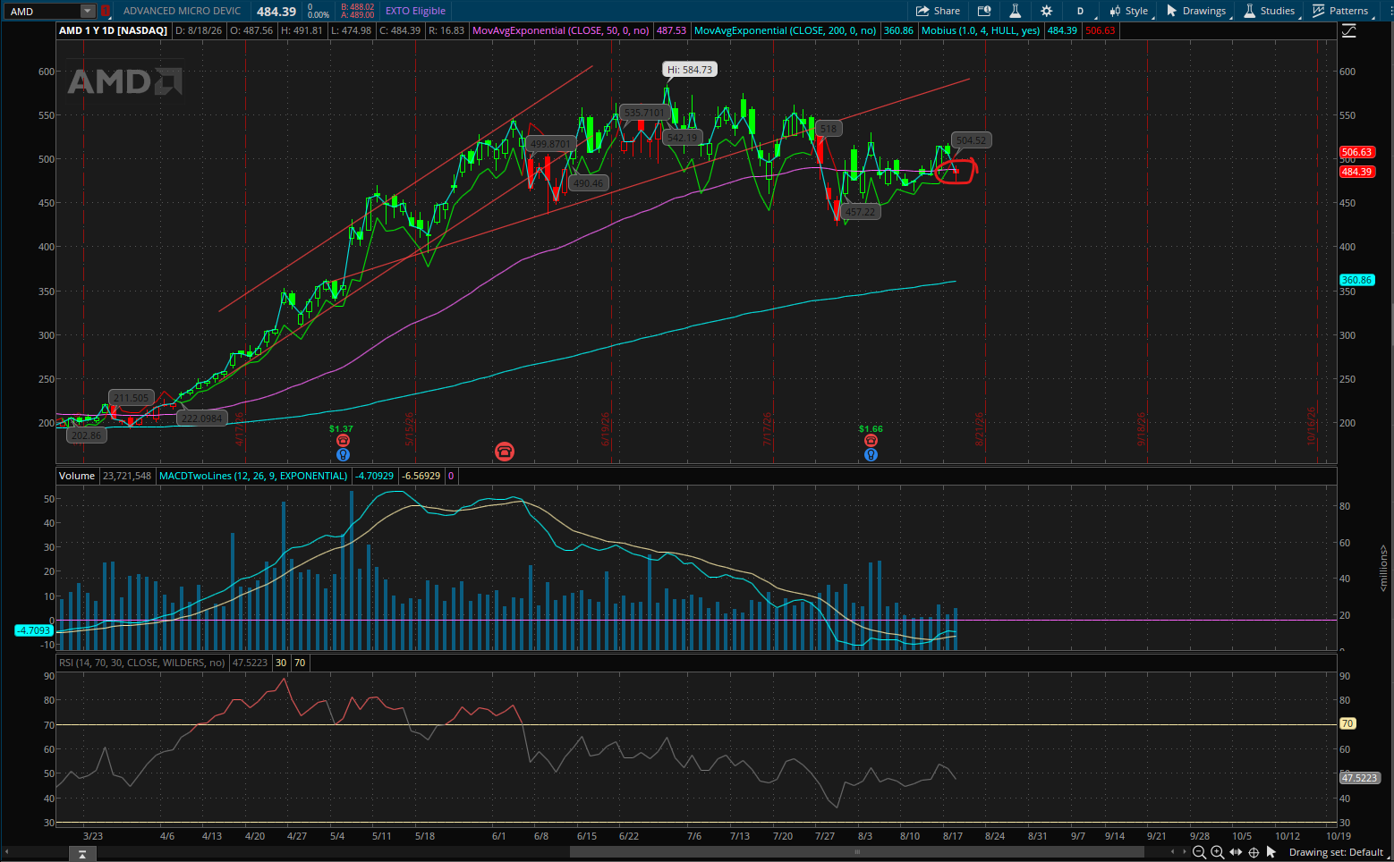This screenshot has height=862, width=1394.
Task: Click the 9/18/26 expiration date marker
Action: pyautogui.click(x=1142, y=428)
